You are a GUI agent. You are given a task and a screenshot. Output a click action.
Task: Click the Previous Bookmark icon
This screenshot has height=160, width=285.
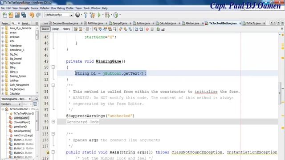point(121,29)
